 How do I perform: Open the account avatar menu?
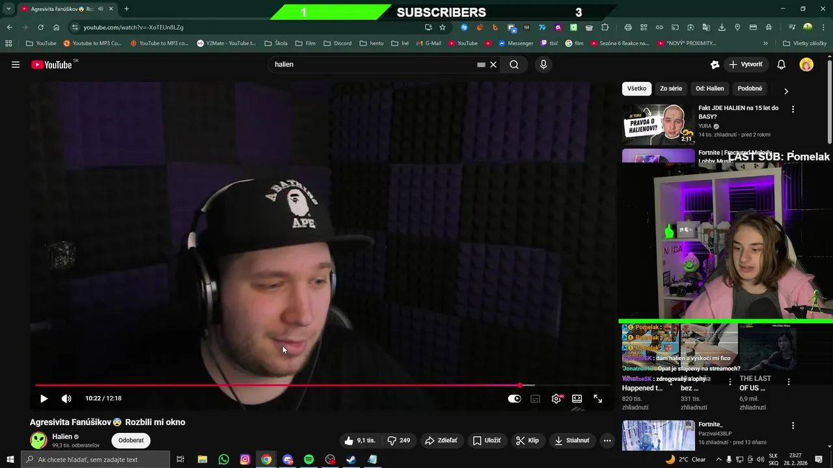pos(806,64)
